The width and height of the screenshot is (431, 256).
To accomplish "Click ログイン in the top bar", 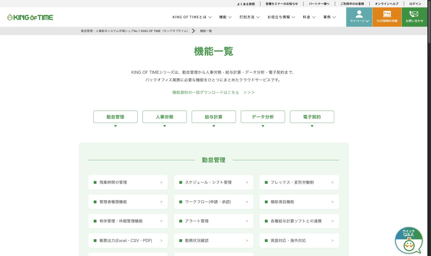I will (415, 4).
